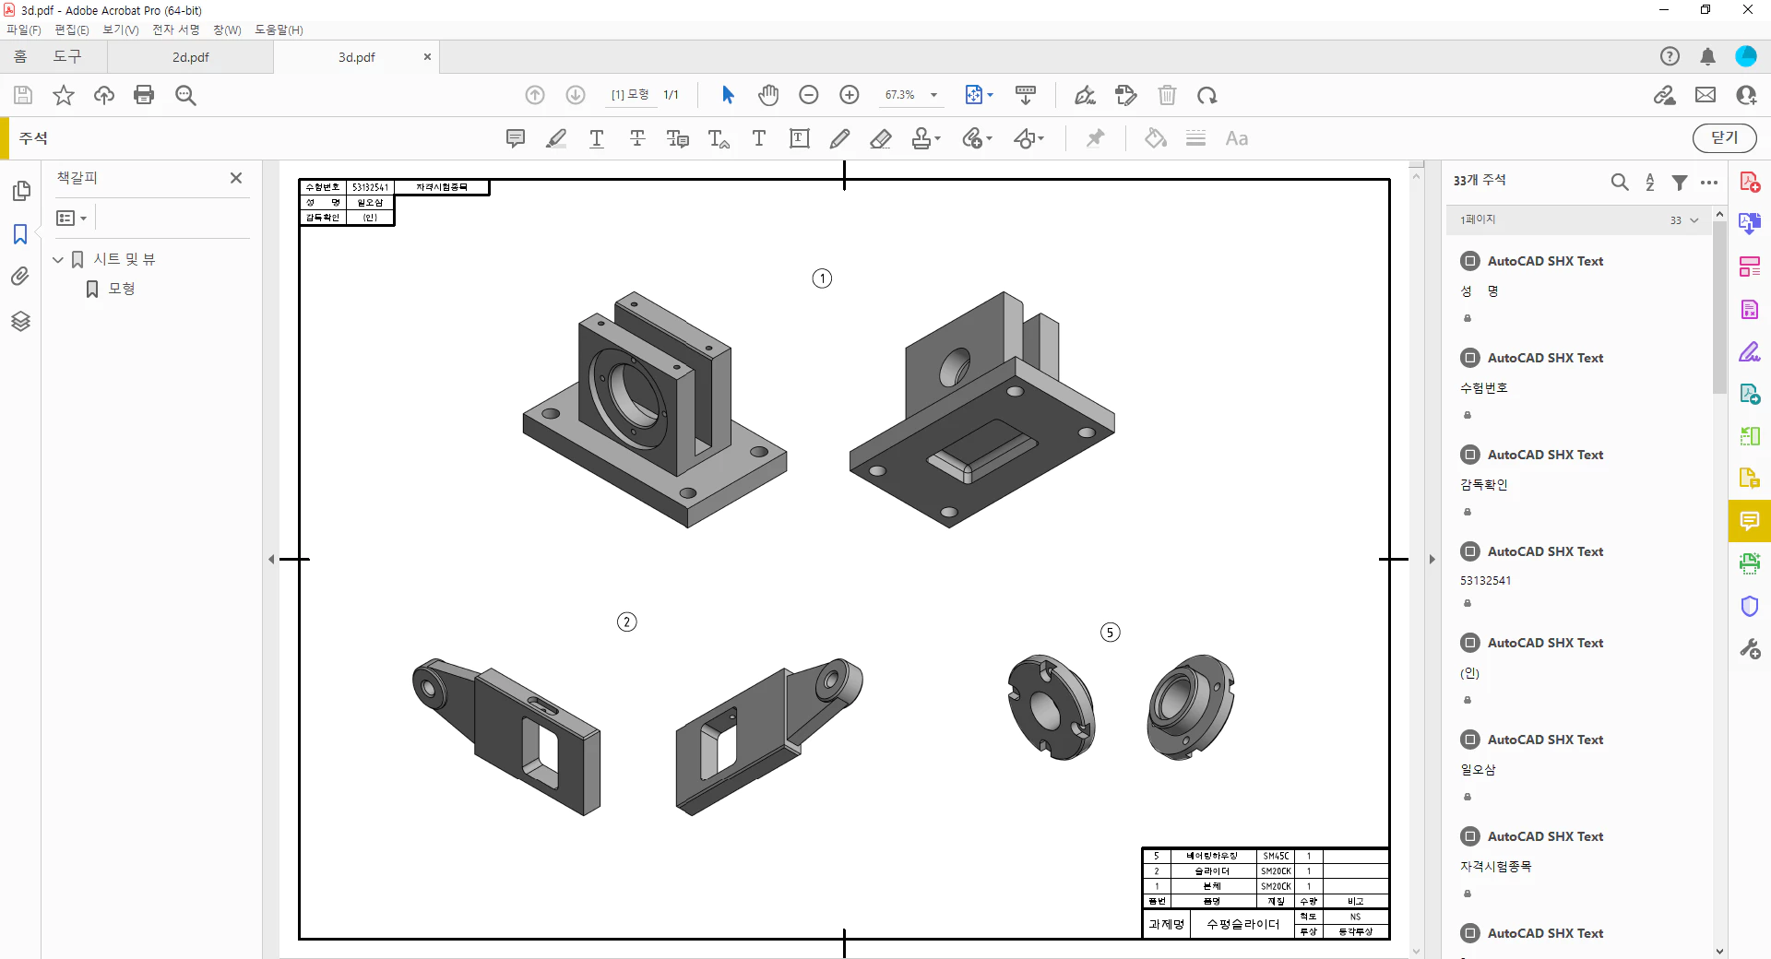Click the Save file icon

tap(23, 95)
